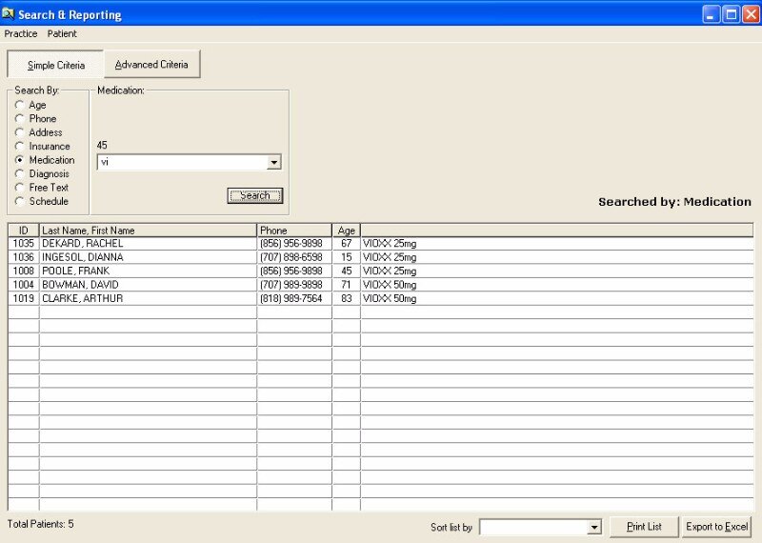Viewport: 762px width, 543px height.
Task: Select the DEKARD, RACHEL patient row
Action: click(148, 244)
